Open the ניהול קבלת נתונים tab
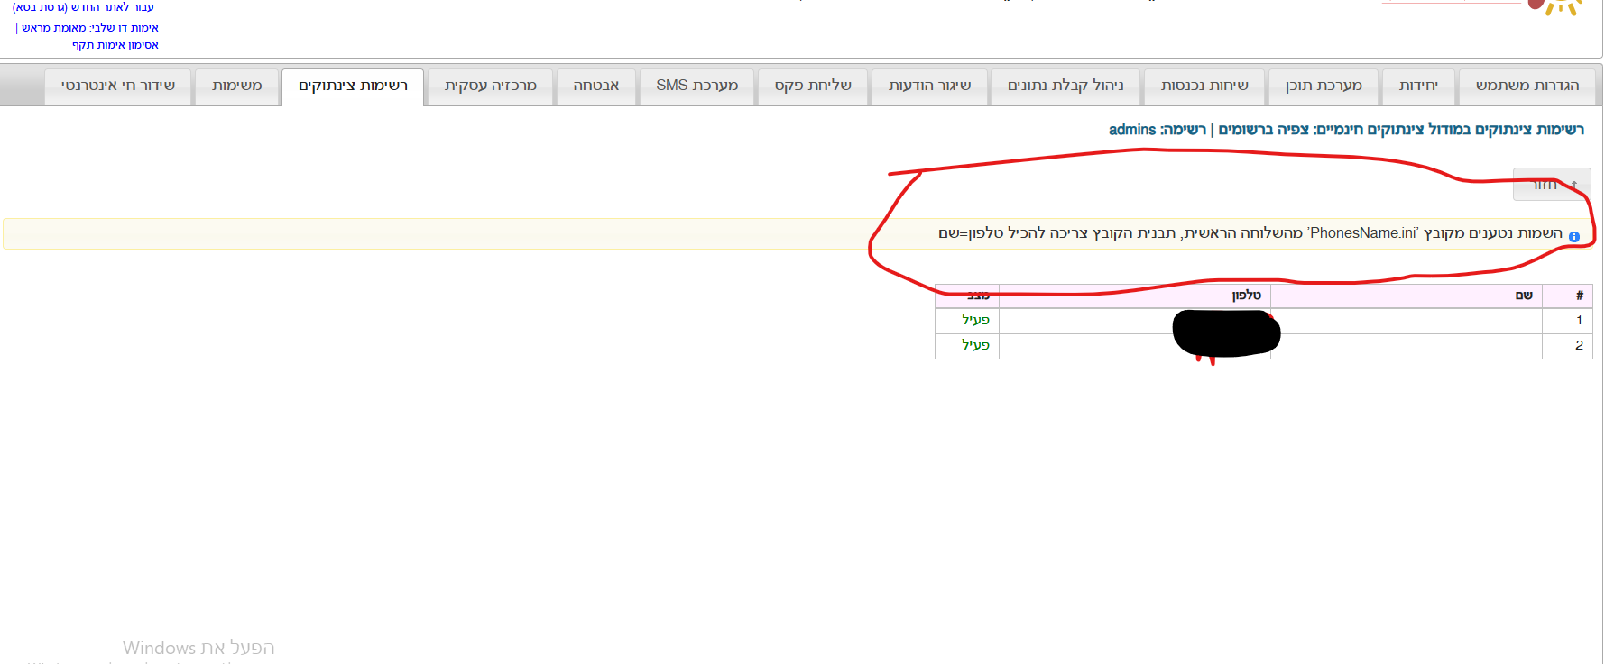 [x=1065, y=86]
